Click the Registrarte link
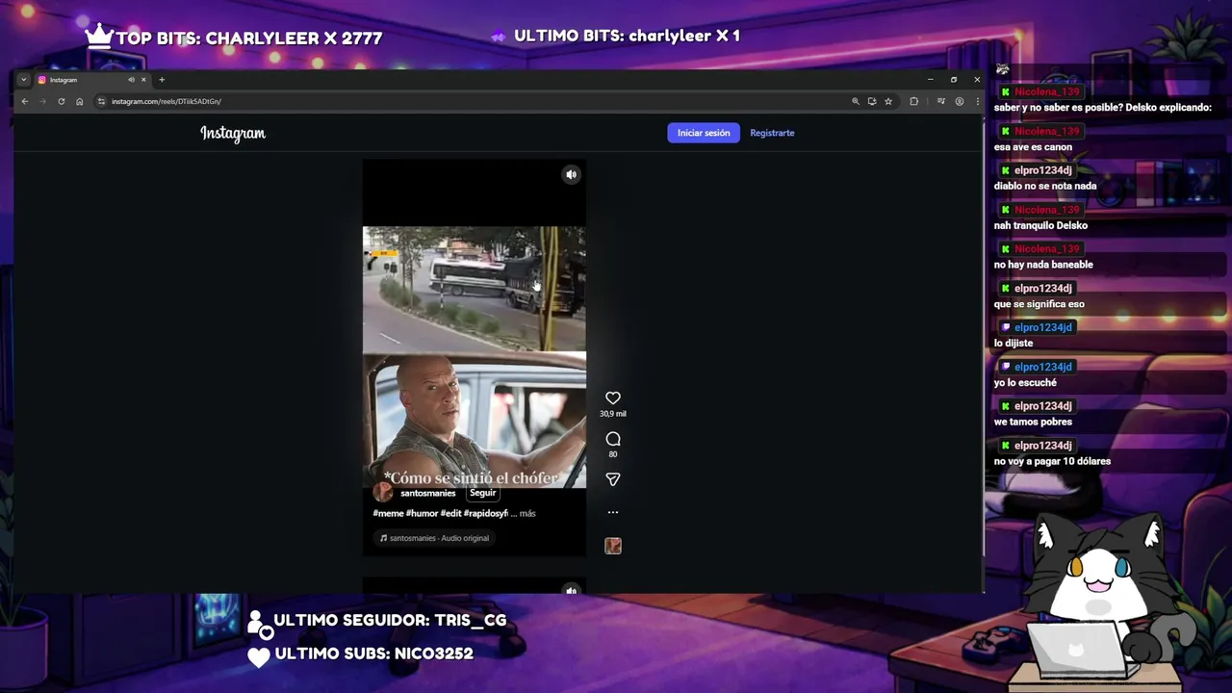This screenshot has height=693, width=1232. tap(772, 133)
